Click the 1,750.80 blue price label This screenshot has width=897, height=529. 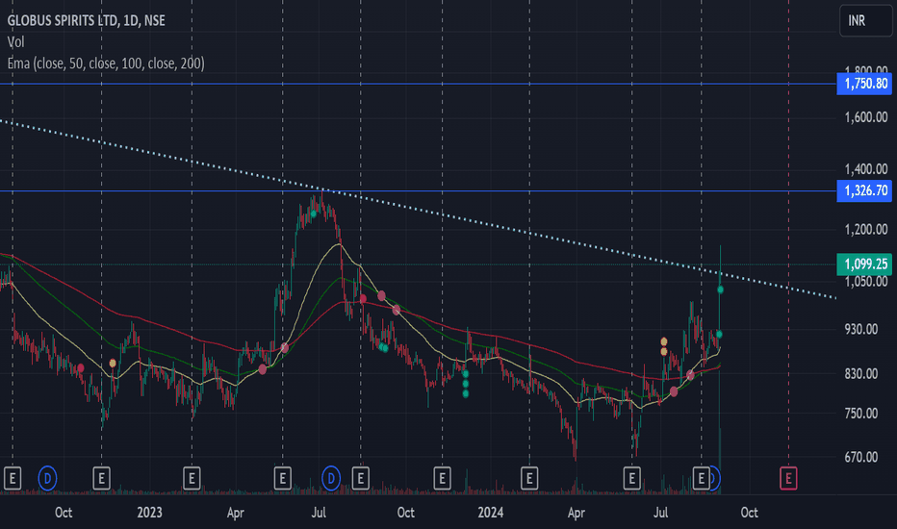[x=864, y=84]
